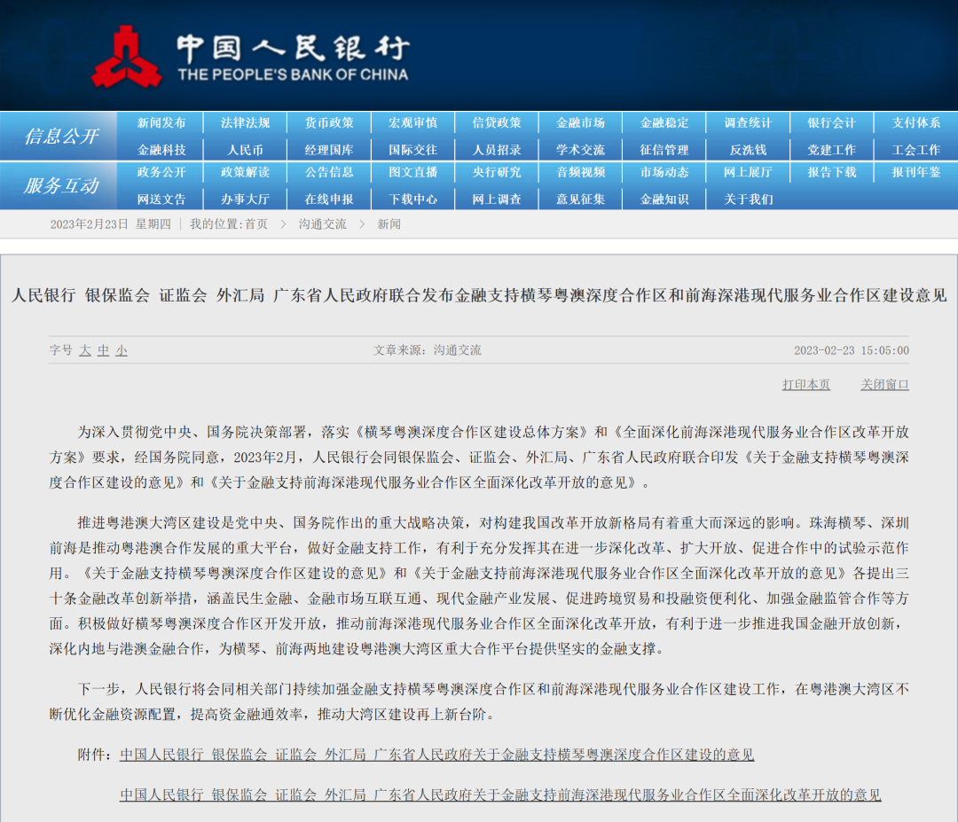Select 信贷政策 in navigation
The image size is (958, 822).
point(497,122)
